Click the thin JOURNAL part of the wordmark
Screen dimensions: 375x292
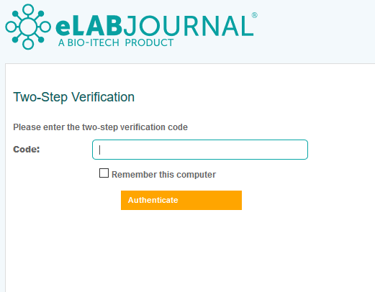pos(189,25)
